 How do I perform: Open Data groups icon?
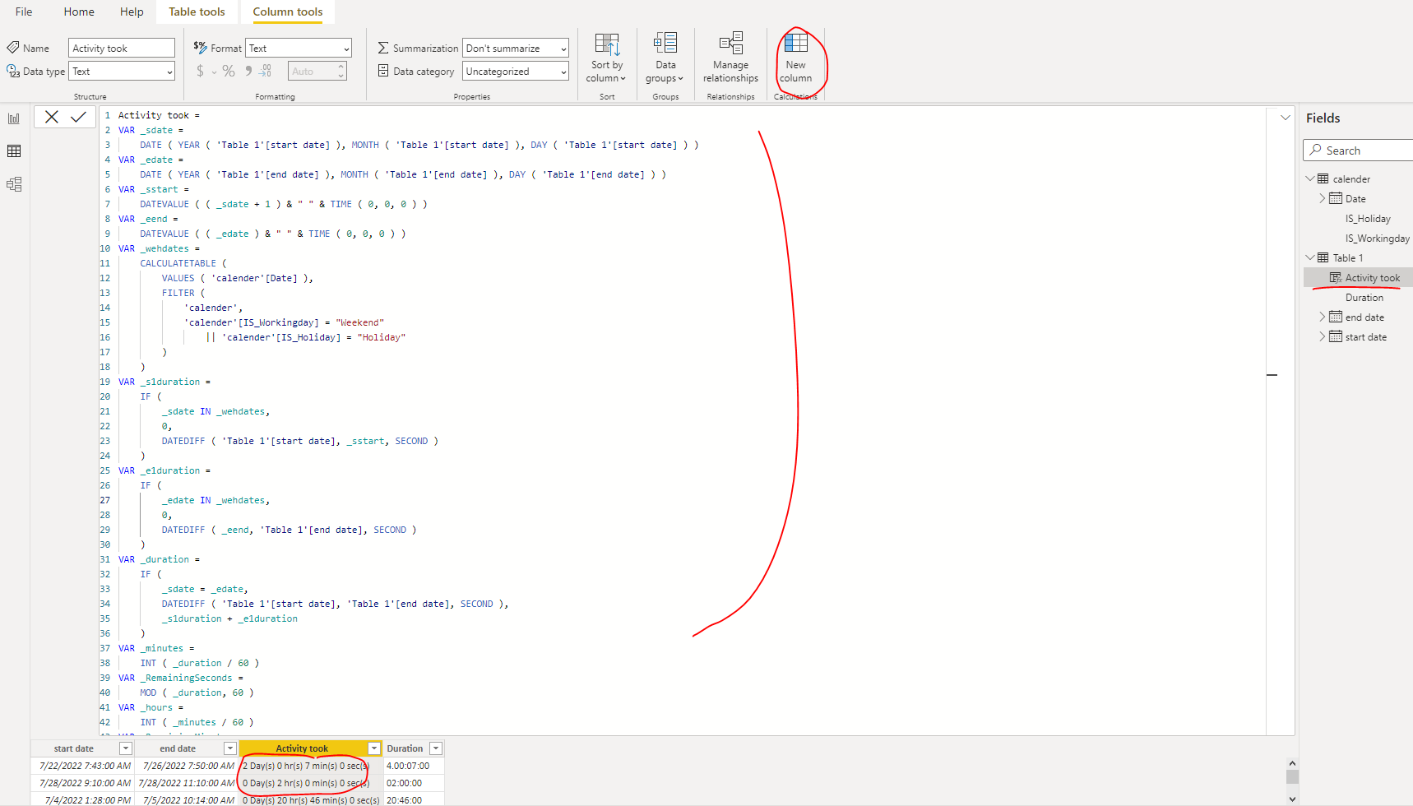pos(665,43)
